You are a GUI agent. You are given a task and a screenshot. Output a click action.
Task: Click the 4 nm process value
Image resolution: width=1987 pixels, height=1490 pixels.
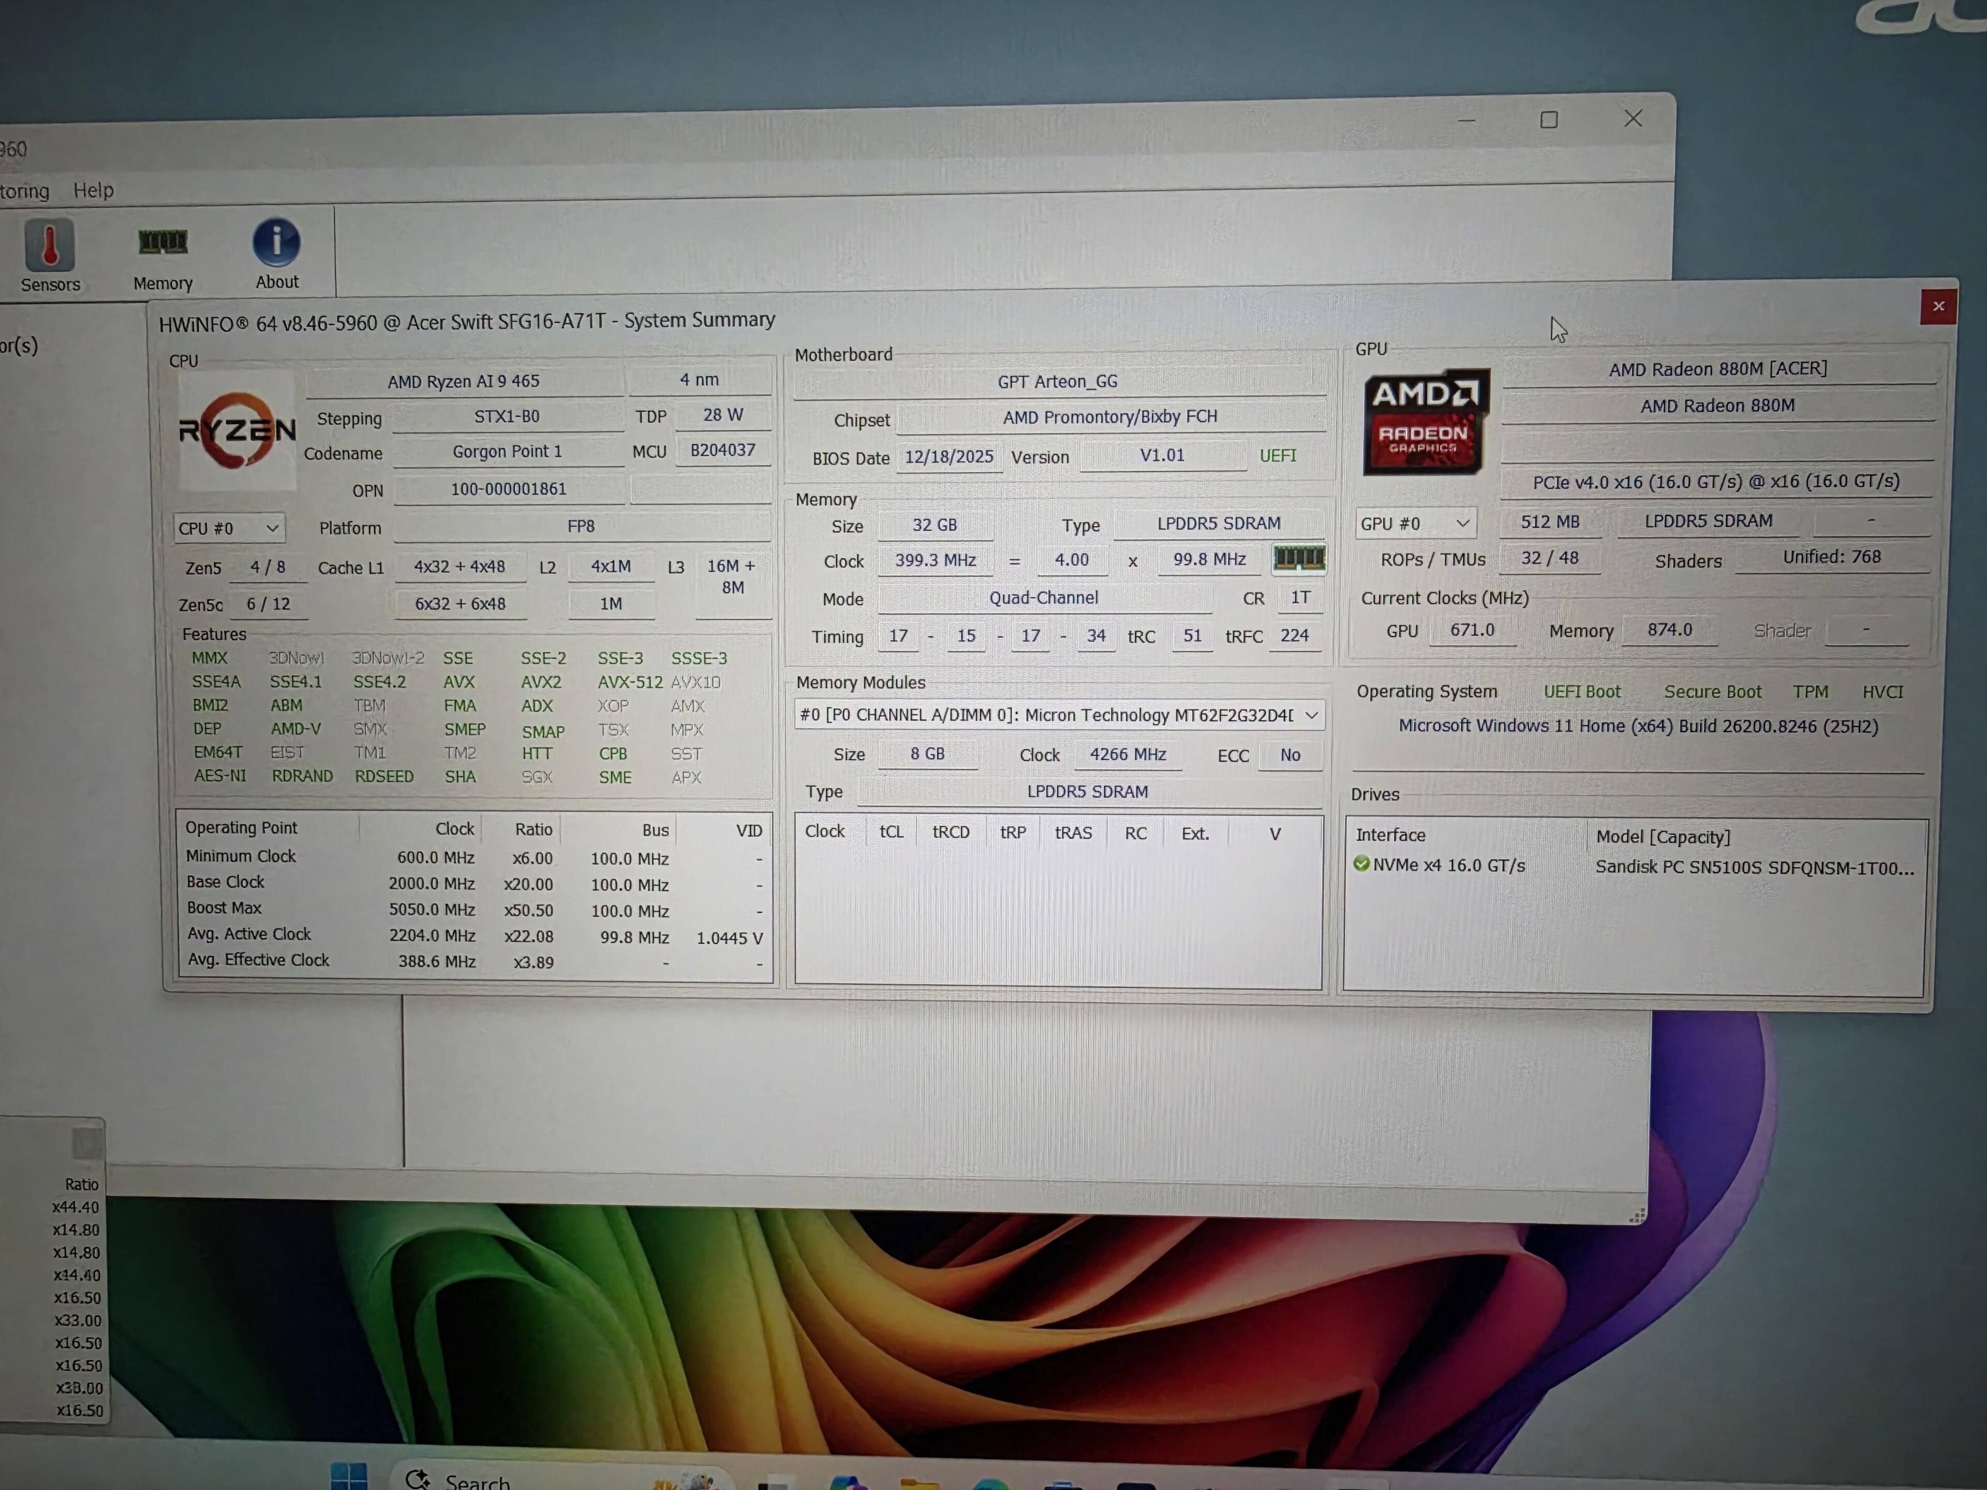[x=700, y=380]
